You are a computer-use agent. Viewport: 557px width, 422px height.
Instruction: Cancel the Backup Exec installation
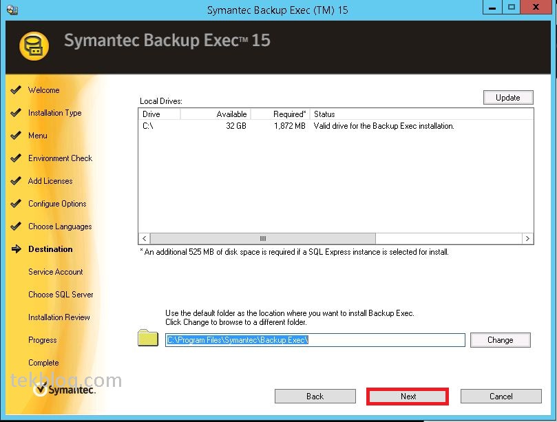pos(501,396)
